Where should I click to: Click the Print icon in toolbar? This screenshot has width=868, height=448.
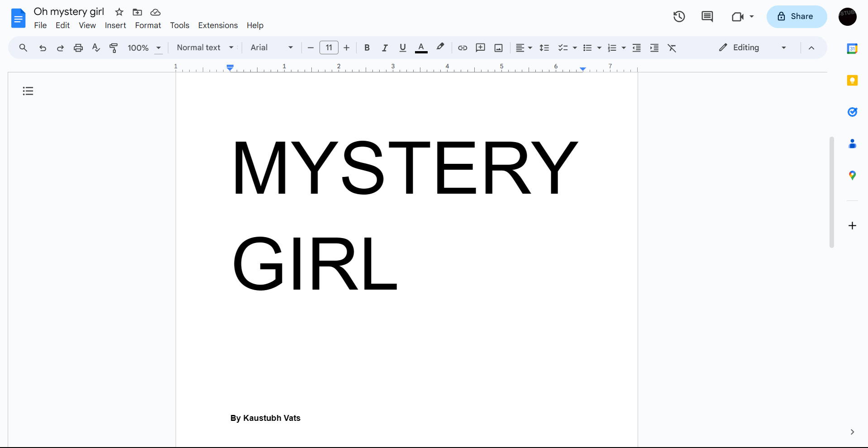[78, 48]
